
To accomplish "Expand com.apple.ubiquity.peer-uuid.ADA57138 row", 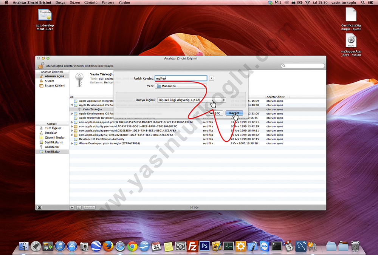I will [x=72, y=126].
